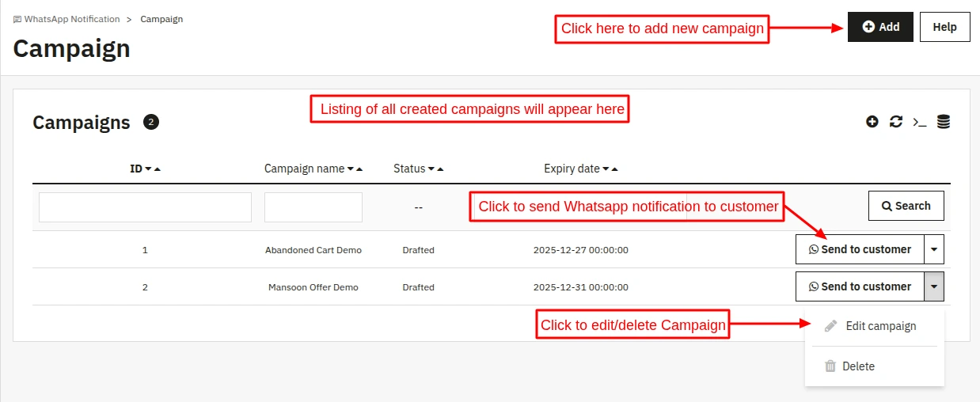Collapse actions dropdown for Mansoon Offer Demo
Viewport: 980px width, 402px height.
pyautogui.click(x=934, y=286)
